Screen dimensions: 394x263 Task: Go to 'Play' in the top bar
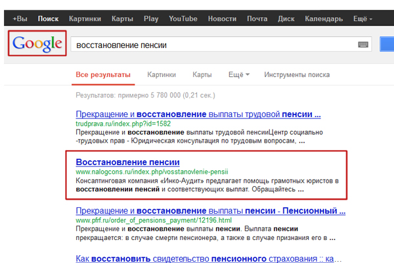click(151, 18)
